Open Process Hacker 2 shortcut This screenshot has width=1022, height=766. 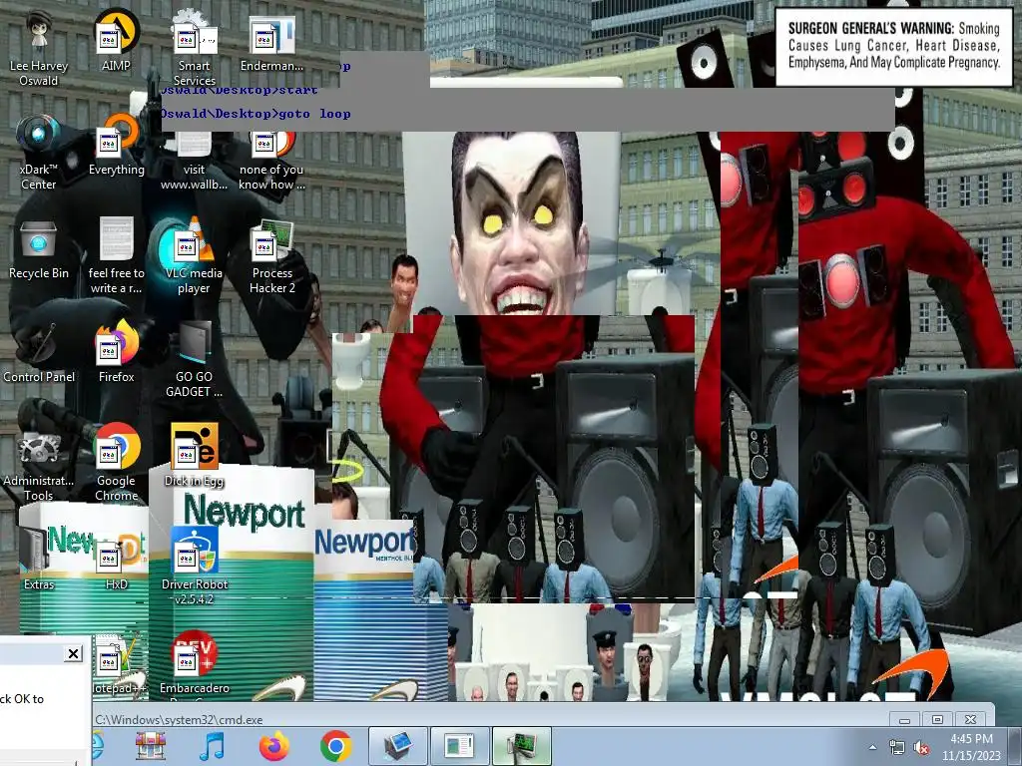tap(271, 256)
